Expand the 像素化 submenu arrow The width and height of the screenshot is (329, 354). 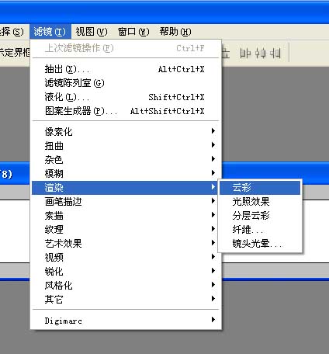(x=213, y=131)
